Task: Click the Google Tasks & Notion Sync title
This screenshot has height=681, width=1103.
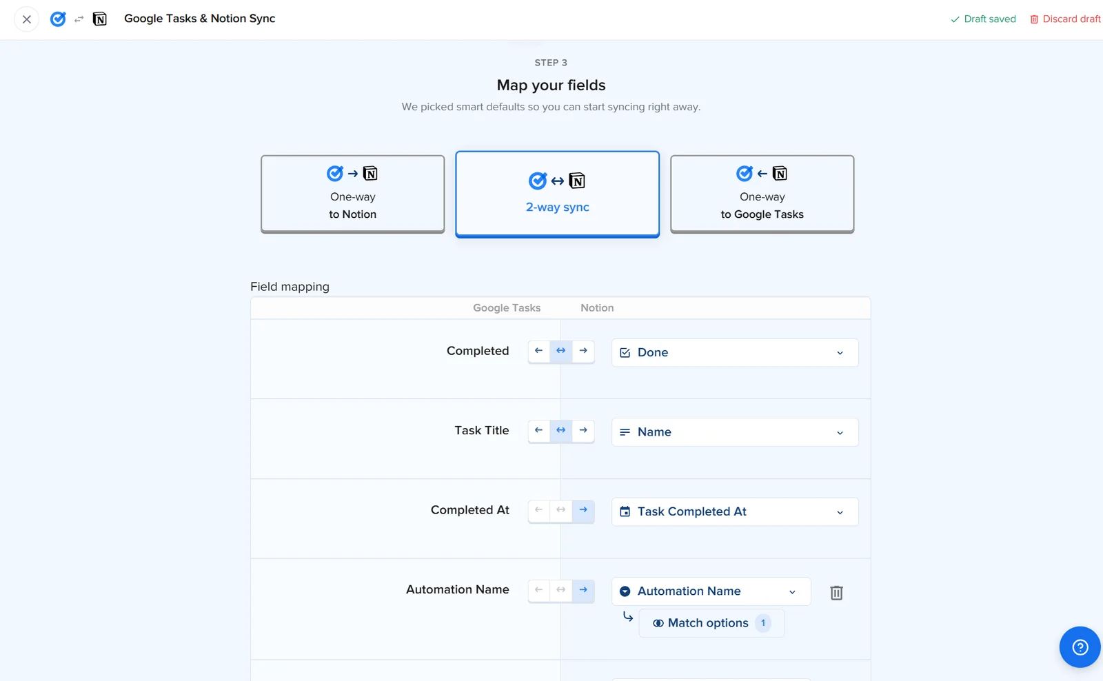Action: pos(199,19)
